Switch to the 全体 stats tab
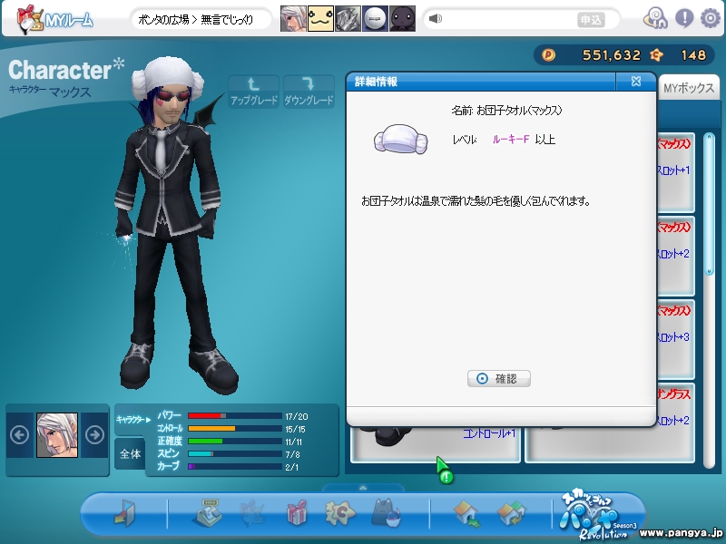This screenshot has height=544, width=726. [130, 454]
